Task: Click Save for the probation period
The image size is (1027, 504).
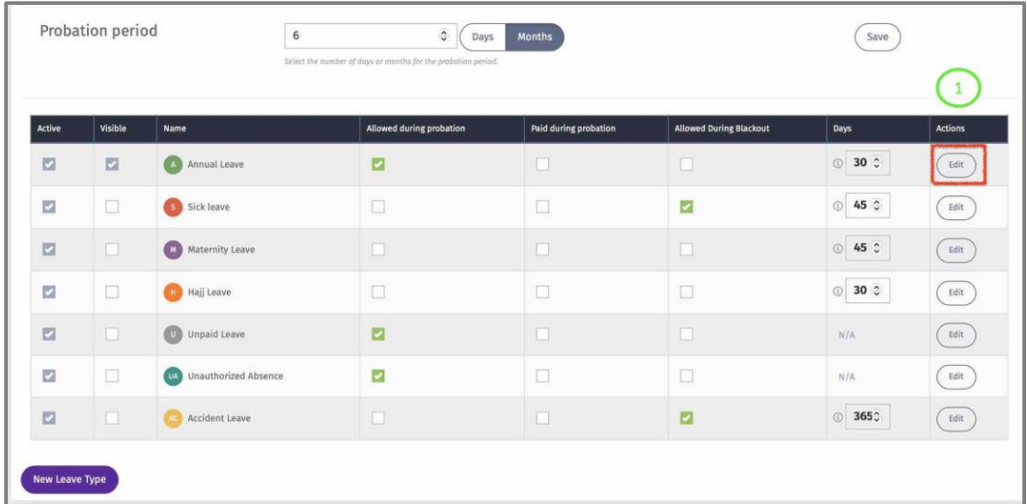Action: click(877, 37)
